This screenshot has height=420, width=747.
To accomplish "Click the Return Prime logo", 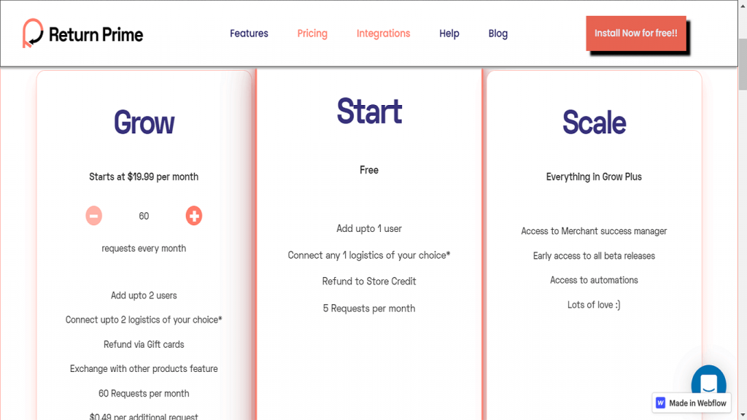I will pyautogui.click(x=82, y=33).
